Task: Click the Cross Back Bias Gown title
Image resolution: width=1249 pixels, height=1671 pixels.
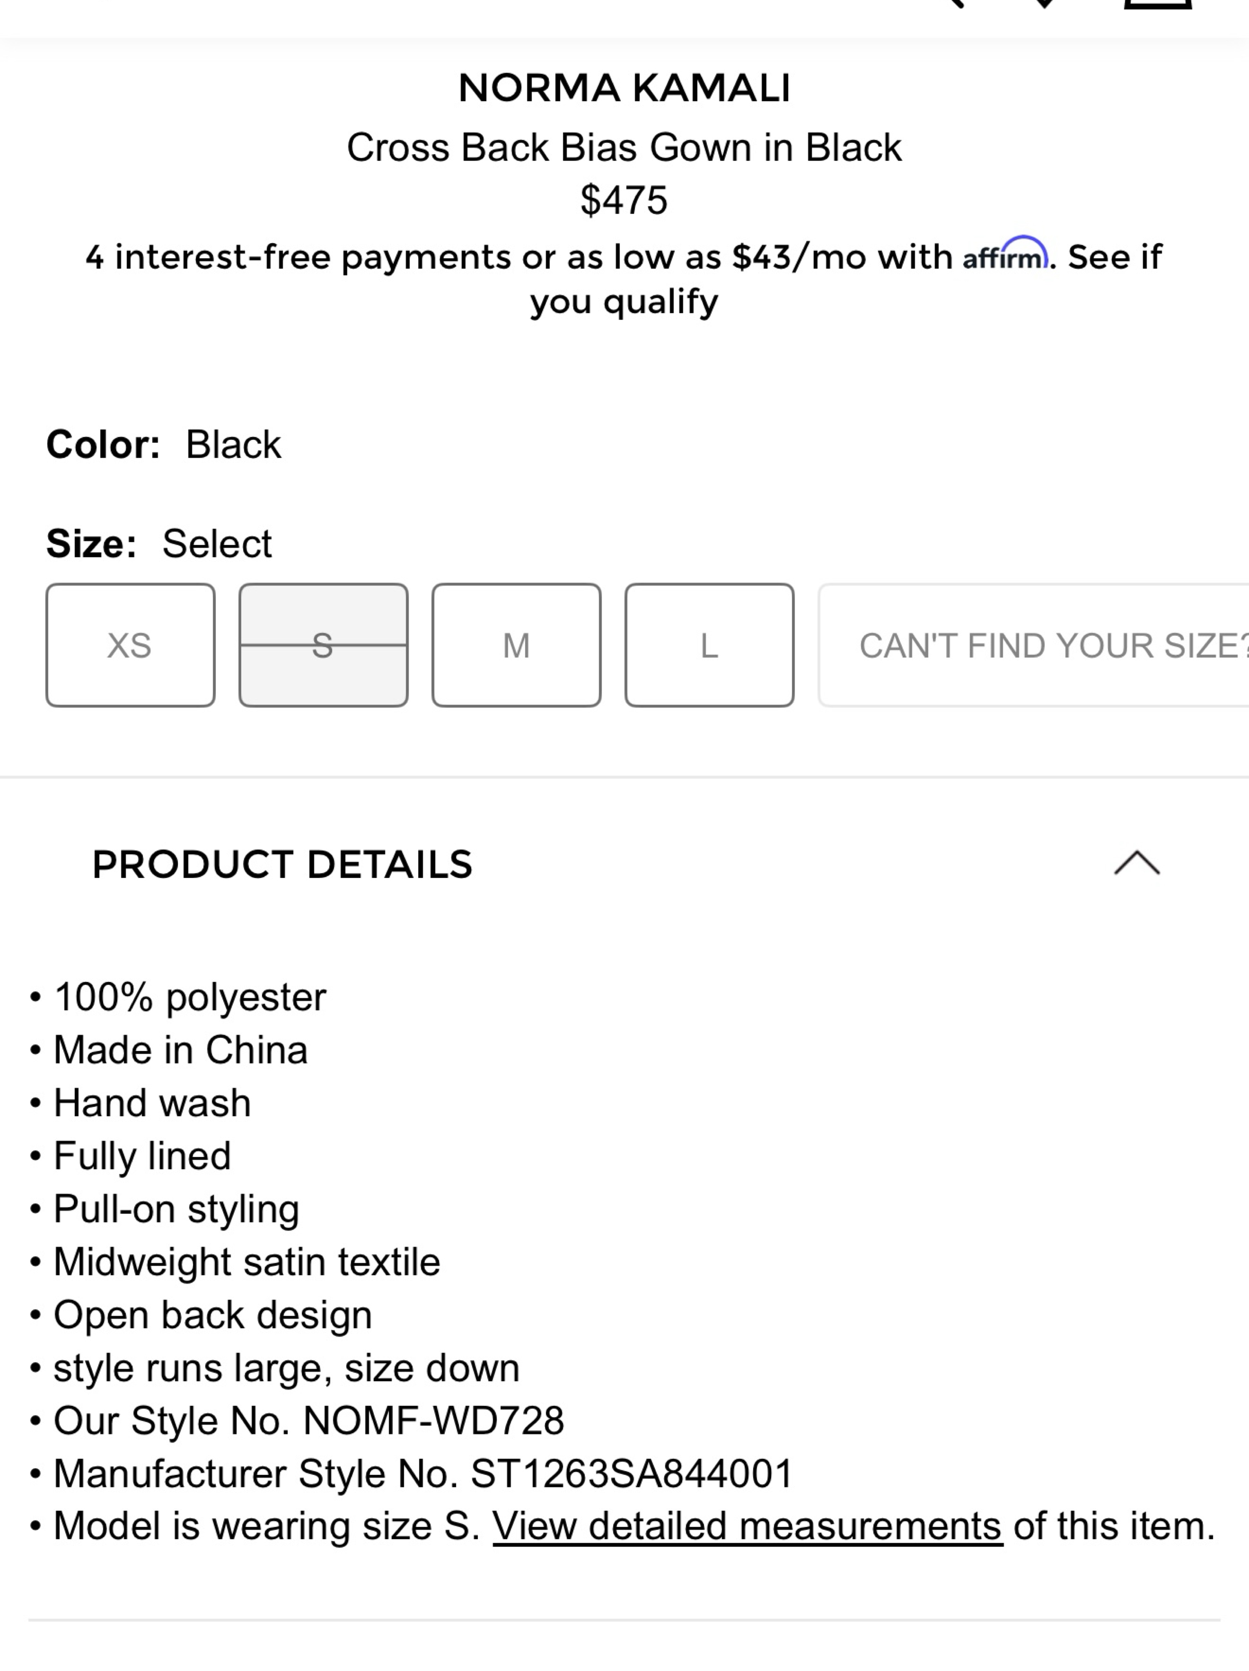Action: [x=624, y=147]
